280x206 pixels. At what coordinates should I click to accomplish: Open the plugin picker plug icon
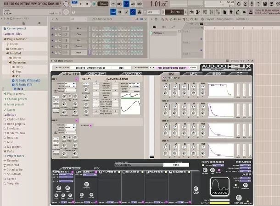tap(231, 12)
